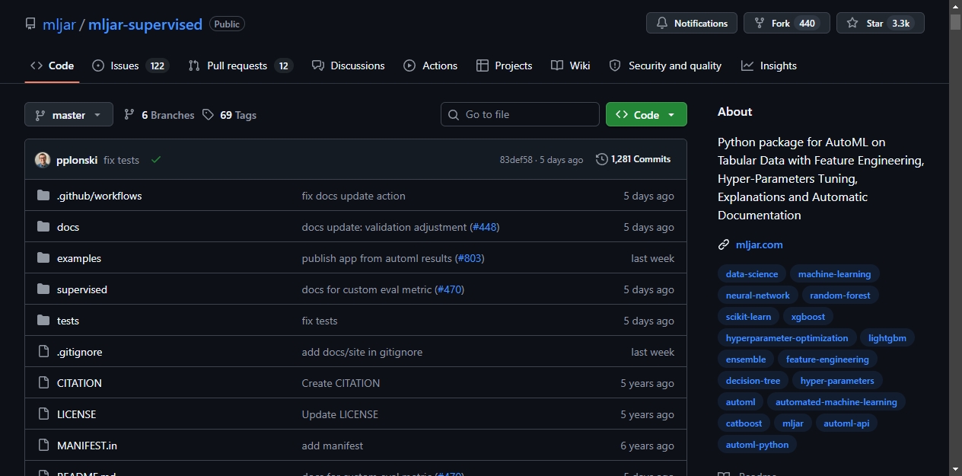Click the repository icon beside mljar
This screenshot has width=962, height=476.
[x=30, y=24]
